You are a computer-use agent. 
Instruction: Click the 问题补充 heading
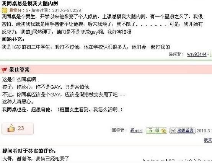(x=13, y=39)
